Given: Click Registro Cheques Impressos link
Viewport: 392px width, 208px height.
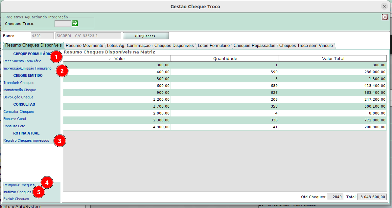Looking at the screenshot, I should 26,140.
